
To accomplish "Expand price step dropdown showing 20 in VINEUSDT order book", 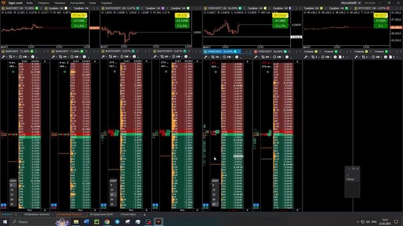I will [266, 56].
